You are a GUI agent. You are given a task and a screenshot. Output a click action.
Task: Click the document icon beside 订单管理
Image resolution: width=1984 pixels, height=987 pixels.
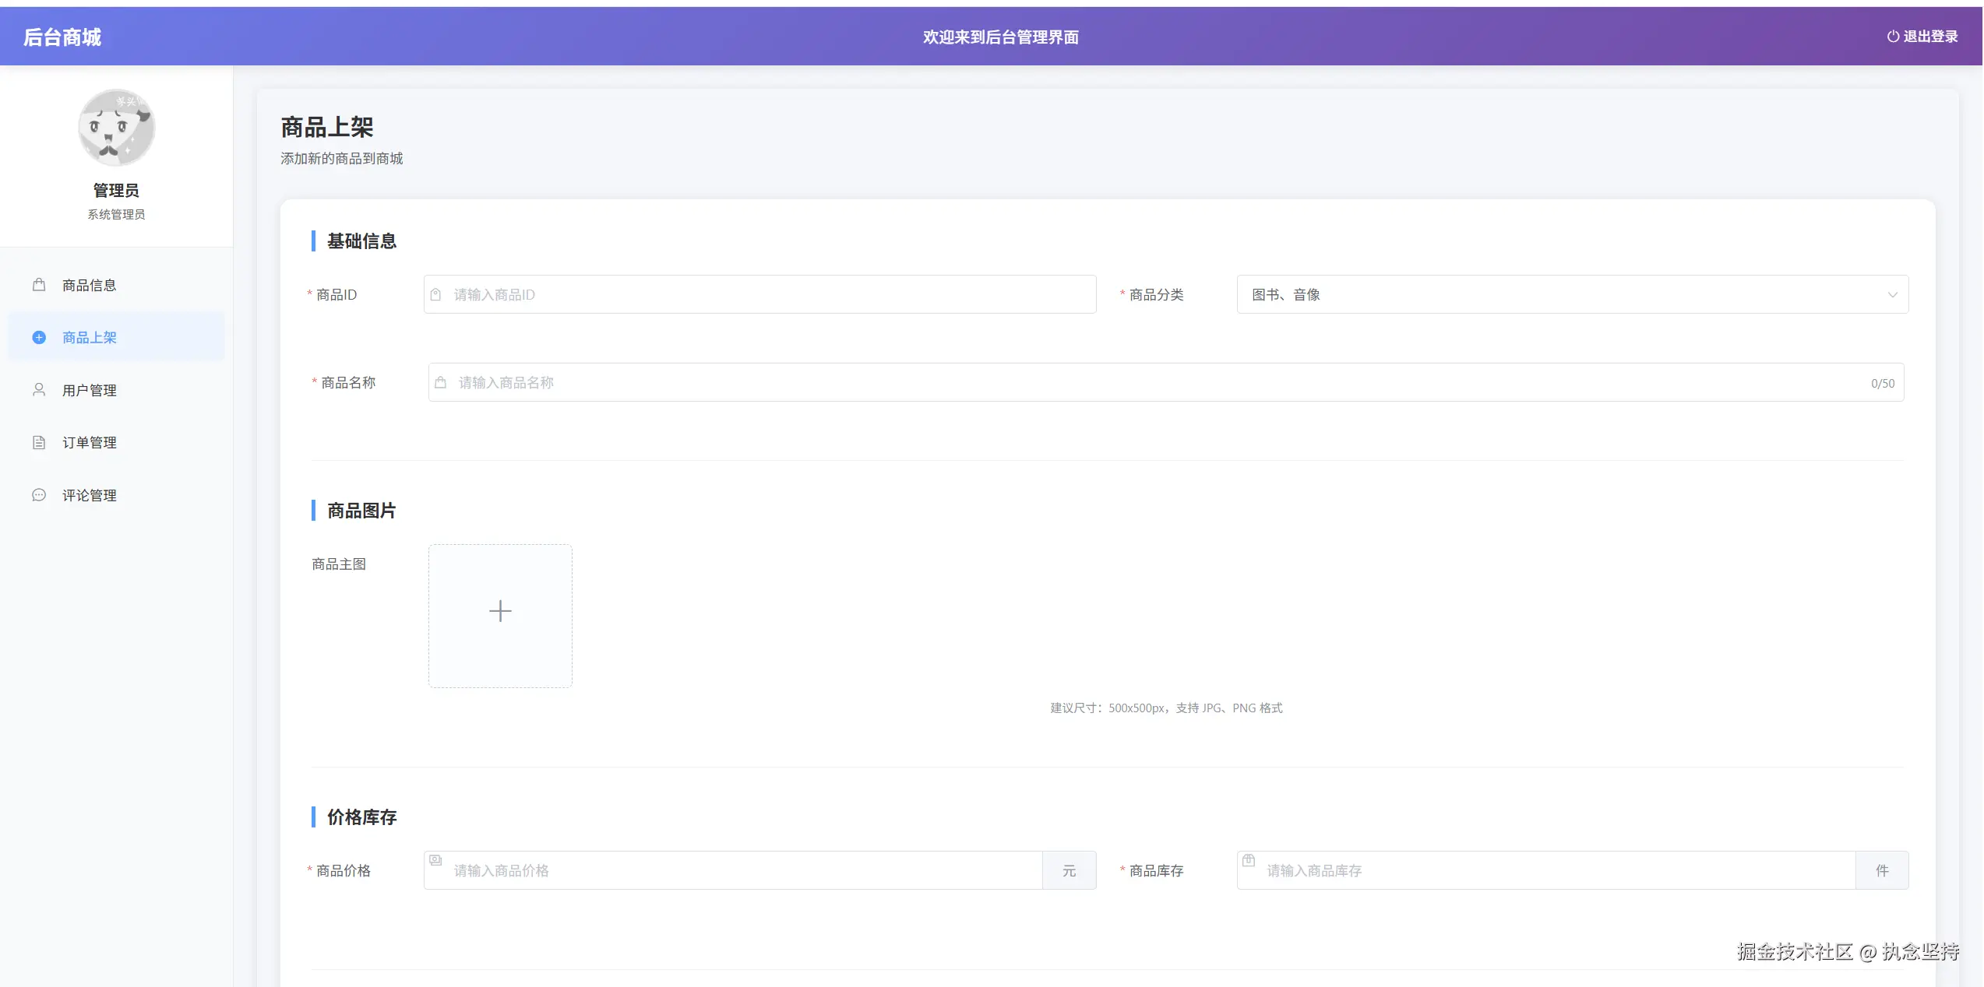pos(39,442)
